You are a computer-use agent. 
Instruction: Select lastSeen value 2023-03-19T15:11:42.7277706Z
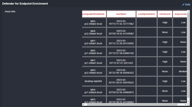[x=121, y=22]
